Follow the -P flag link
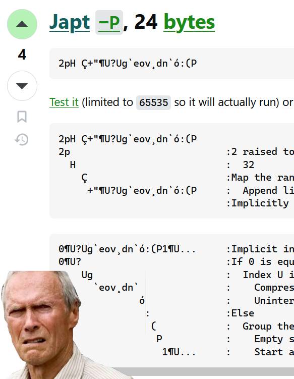Viewport: 294px width, 379px height. coord(109,23)
